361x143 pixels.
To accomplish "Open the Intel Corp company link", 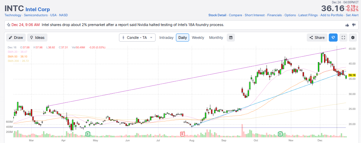I will [x=38, y=9].
